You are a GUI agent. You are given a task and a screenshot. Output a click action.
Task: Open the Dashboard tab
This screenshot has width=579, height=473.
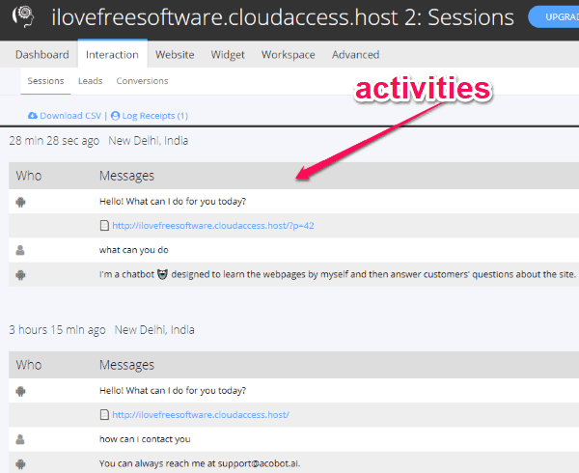tap(42, 55)
